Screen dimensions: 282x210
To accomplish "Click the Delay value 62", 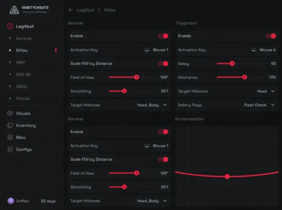I will 274,63.
